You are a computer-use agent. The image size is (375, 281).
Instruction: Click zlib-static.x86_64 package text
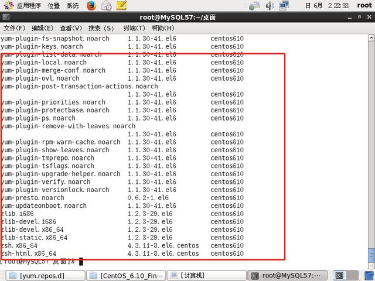[x=34, y=238]
